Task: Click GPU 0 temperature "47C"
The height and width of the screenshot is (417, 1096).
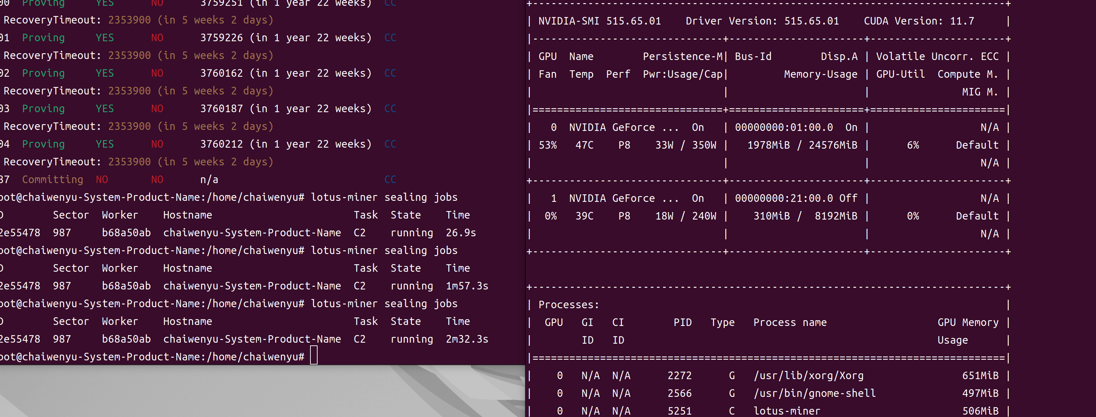Action: (x=584, y=145)
